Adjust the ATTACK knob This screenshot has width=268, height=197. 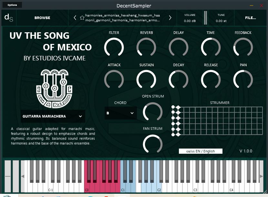click(114, 79)
